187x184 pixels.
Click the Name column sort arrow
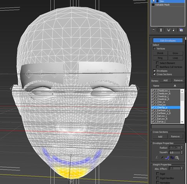(x=175, y=86)
